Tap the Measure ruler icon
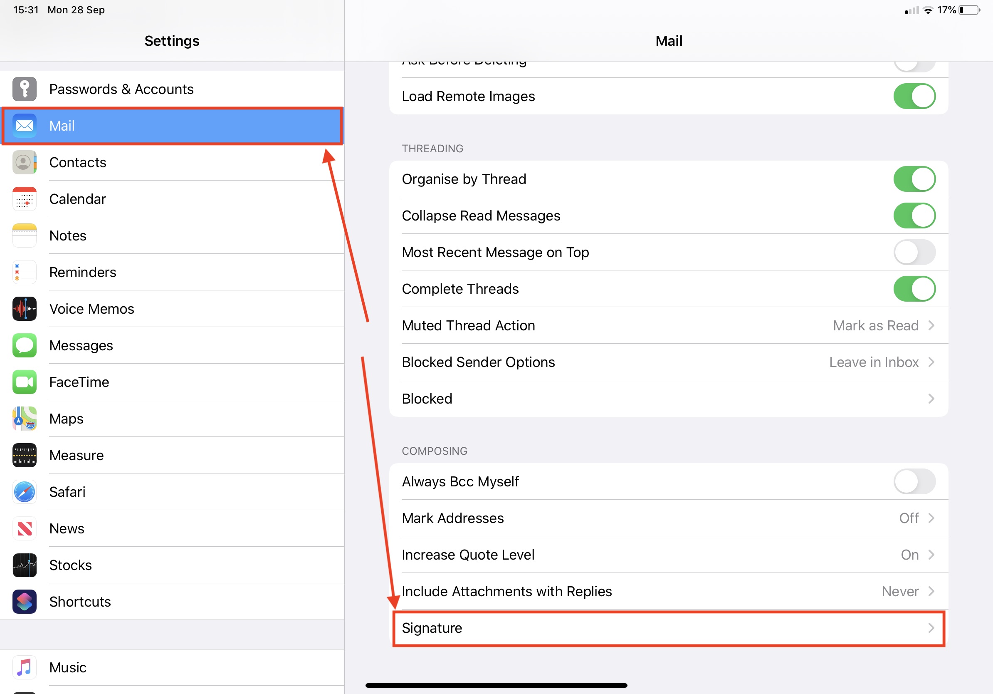The width and height of the screenshot is (993, 694). [x=24, y=456]
